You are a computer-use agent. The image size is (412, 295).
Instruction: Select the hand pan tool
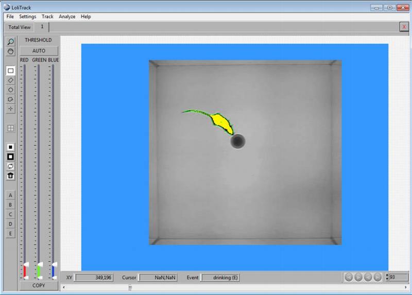[10, 51]
